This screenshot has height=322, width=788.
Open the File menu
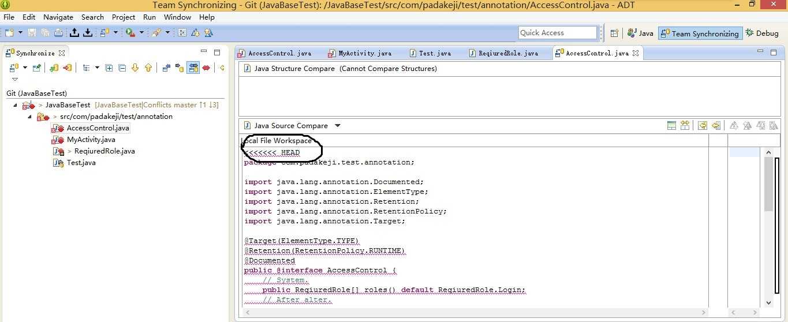tap(9, 17)
